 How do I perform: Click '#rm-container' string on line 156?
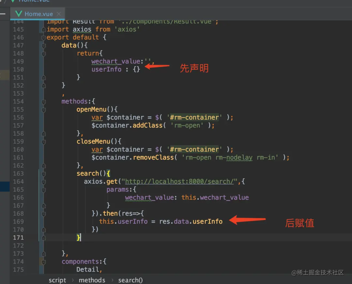[194, 117]
